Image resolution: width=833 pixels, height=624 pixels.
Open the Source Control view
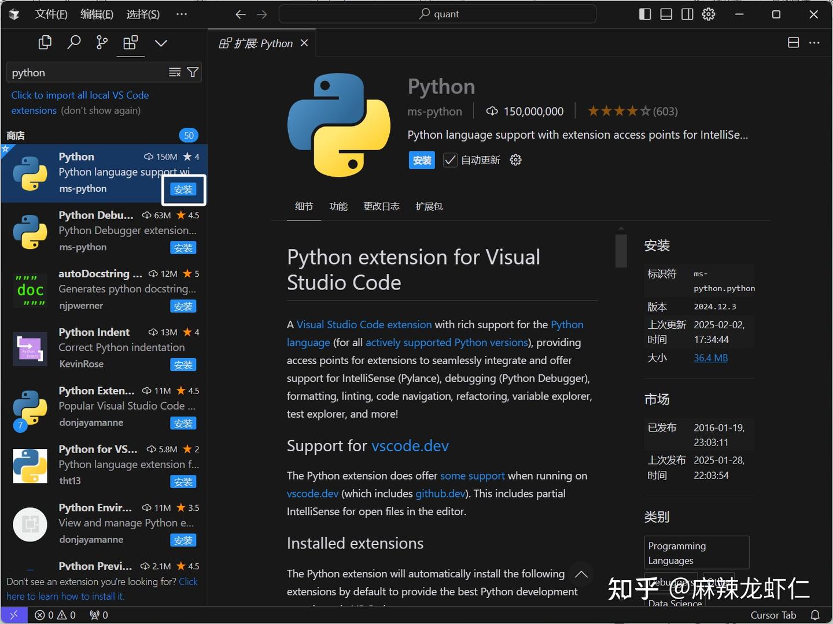click(x=102, y=43)
